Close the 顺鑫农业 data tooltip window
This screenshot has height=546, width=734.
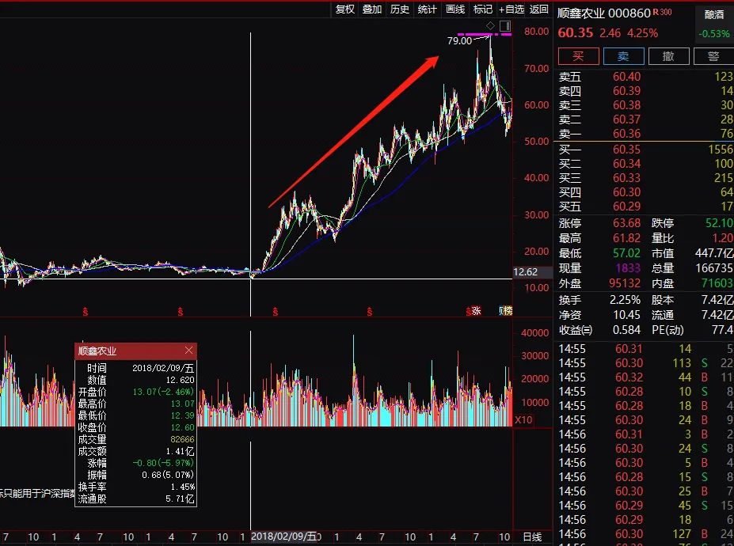click(188, 351)
